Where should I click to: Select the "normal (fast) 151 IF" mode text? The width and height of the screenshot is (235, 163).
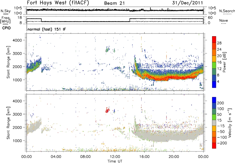click(47, 29)
